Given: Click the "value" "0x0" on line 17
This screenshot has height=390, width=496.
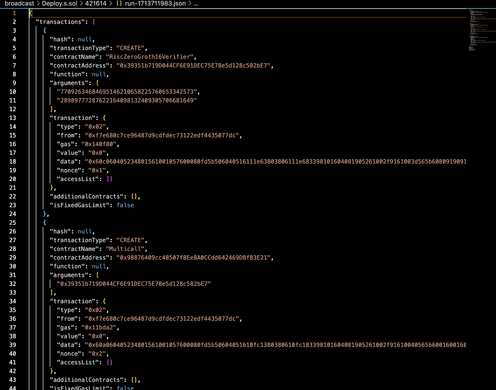Looking at the screenshot, I should tap(97, 153).
